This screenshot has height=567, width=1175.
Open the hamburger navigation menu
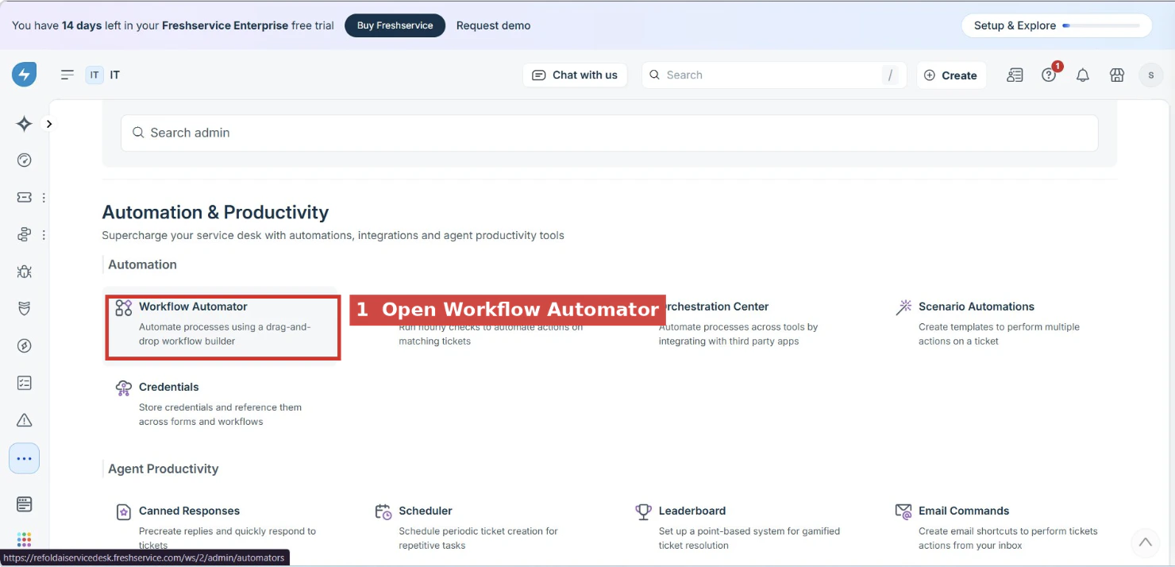pos(67,75)
